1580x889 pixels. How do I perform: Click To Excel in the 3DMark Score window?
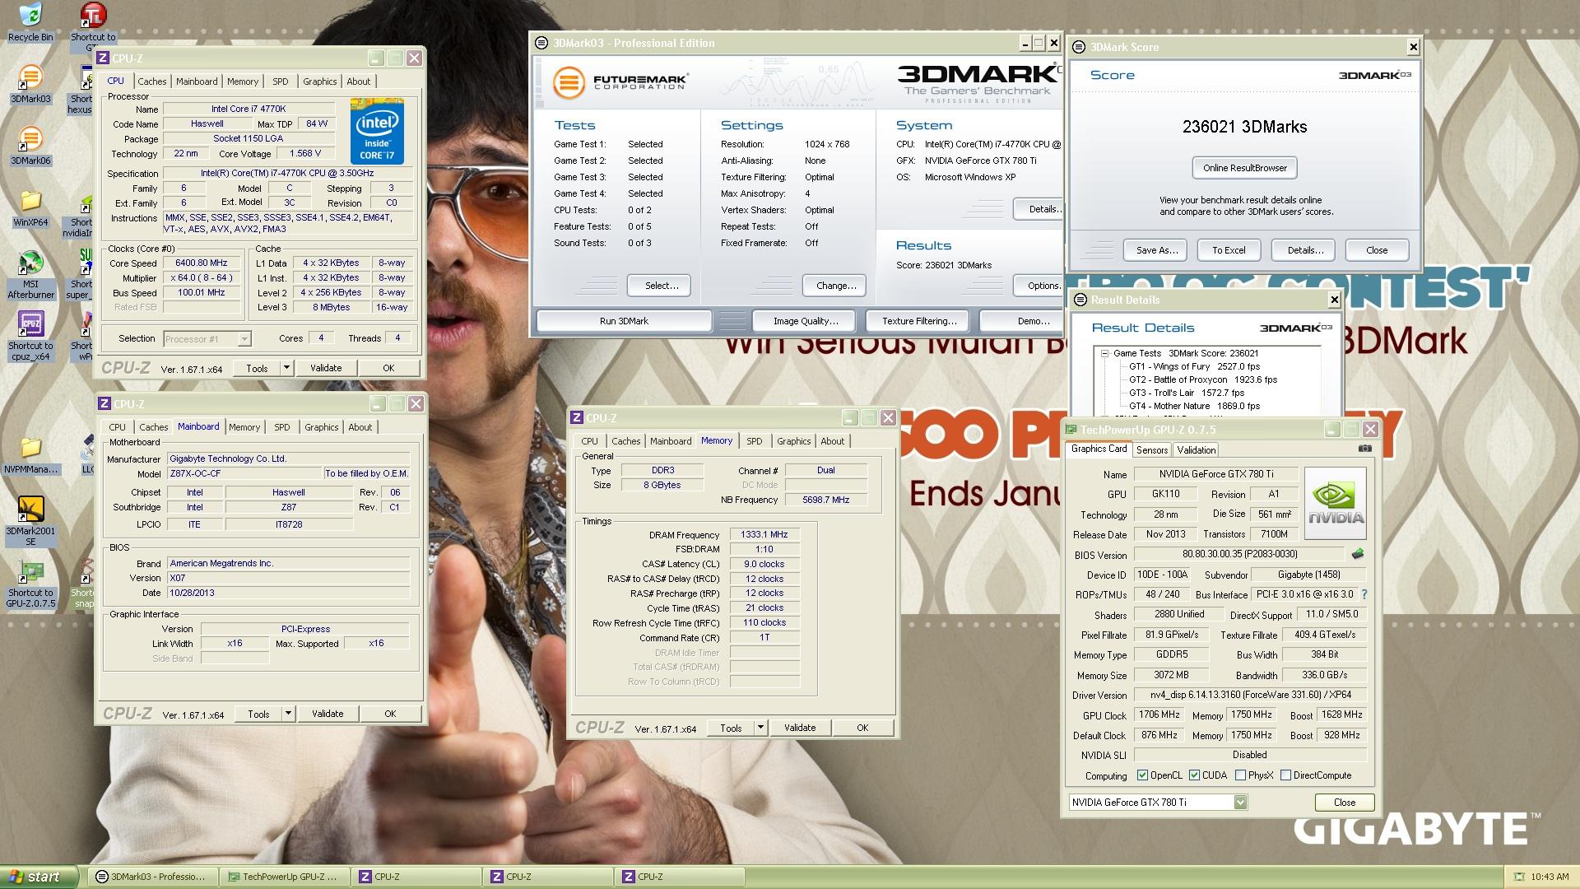[x=1229, y=250]
